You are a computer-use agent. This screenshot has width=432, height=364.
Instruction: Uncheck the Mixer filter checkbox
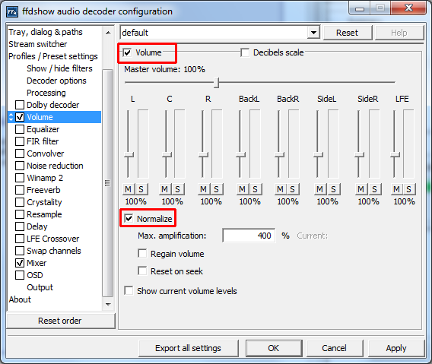[x=20, y=263]
